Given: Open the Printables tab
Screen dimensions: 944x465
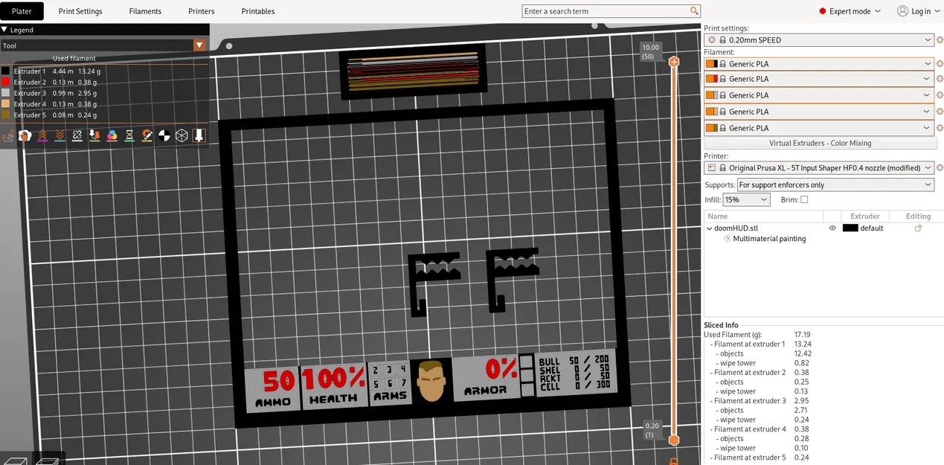Looking at the screenshot, I should point(258,11).
